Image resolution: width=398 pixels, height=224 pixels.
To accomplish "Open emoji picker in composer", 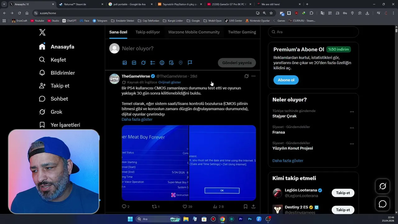I will pyautogui.click(x=162, y=63).
